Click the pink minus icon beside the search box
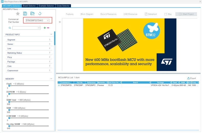 click(48, 28)
